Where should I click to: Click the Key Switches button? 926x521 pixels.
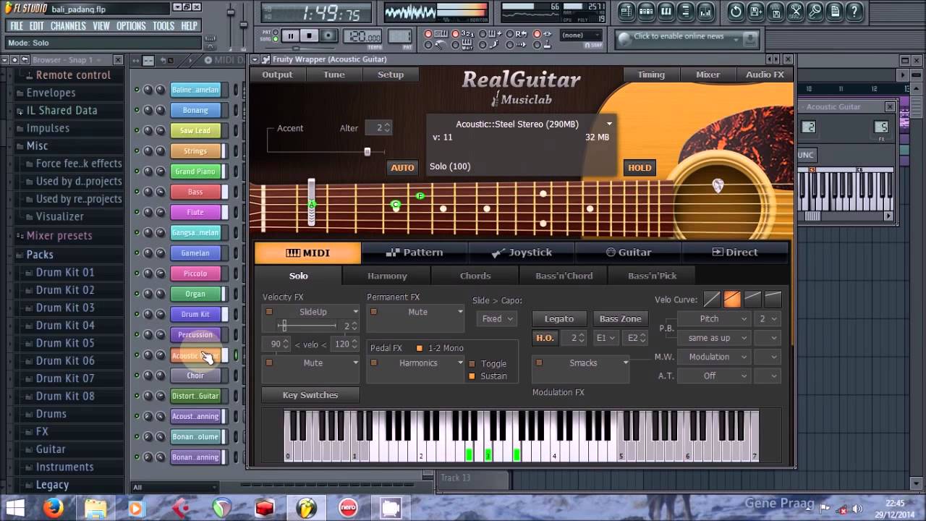tap(310, 395)
